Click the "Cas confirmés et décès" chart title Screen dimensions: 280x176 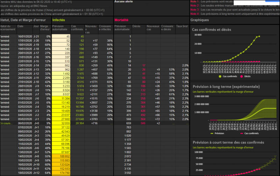tap(211, 30)
